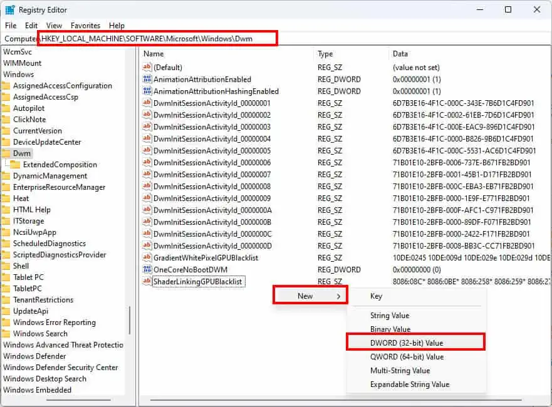The height and width of the screenshot is (407, 552).
Task: Click string icon of ShaderLinkingGPUBlacklist
Action: click(148, 281)
